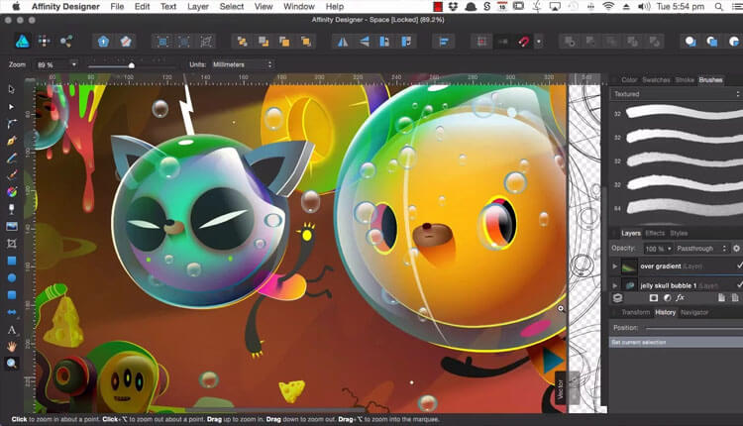Select the Ellipse shape tool
Viewport: 743px width, 426px height.
tap(11, 277)
